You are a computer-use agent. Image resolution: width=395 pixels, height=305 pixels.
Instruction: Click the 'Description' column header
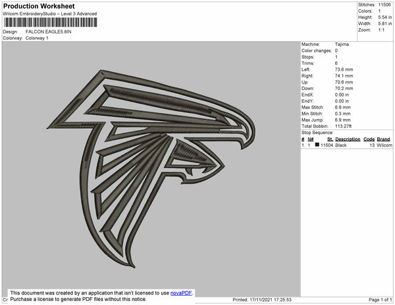coord(348,139)
